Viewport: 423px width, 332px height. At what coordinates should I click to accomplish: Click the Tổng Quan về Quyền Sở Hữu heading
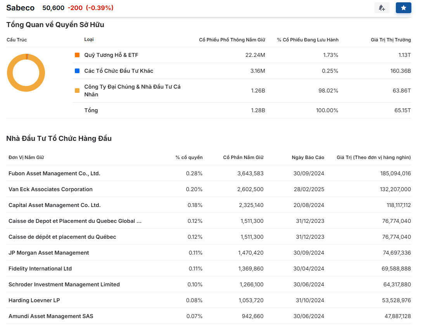click(x=55, y=24)
